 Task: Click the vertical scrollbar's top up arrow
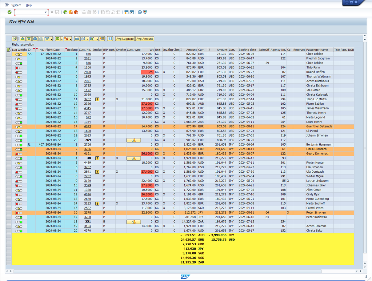[x=365, y=36]
